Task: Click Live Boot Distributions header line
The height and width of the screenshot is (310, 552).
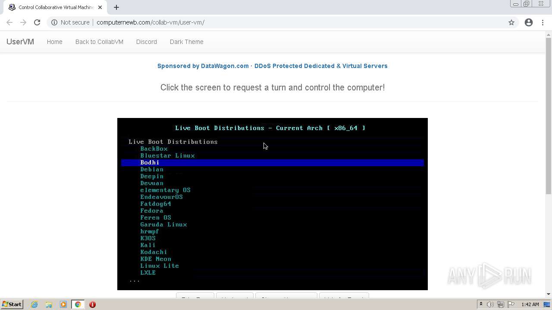Action: [173, 142]
